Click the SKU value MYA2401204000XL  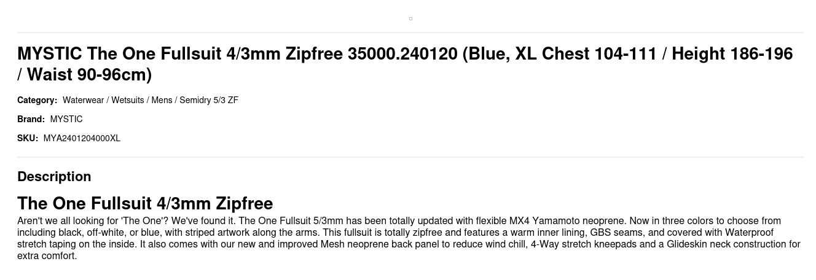click(82, 138)
